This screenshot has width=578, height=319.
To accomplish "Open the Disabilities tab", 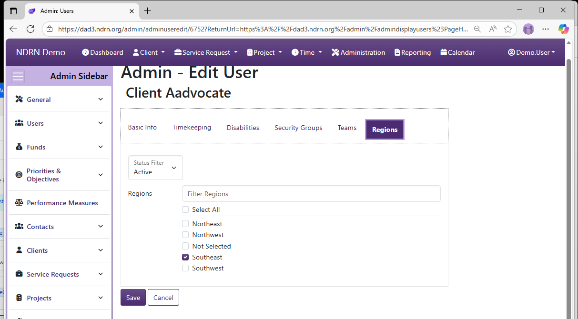I will (243, 128).
